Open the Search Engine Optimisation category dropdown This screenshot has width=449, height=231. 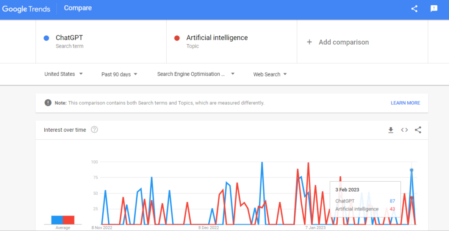tap(196, 74)
